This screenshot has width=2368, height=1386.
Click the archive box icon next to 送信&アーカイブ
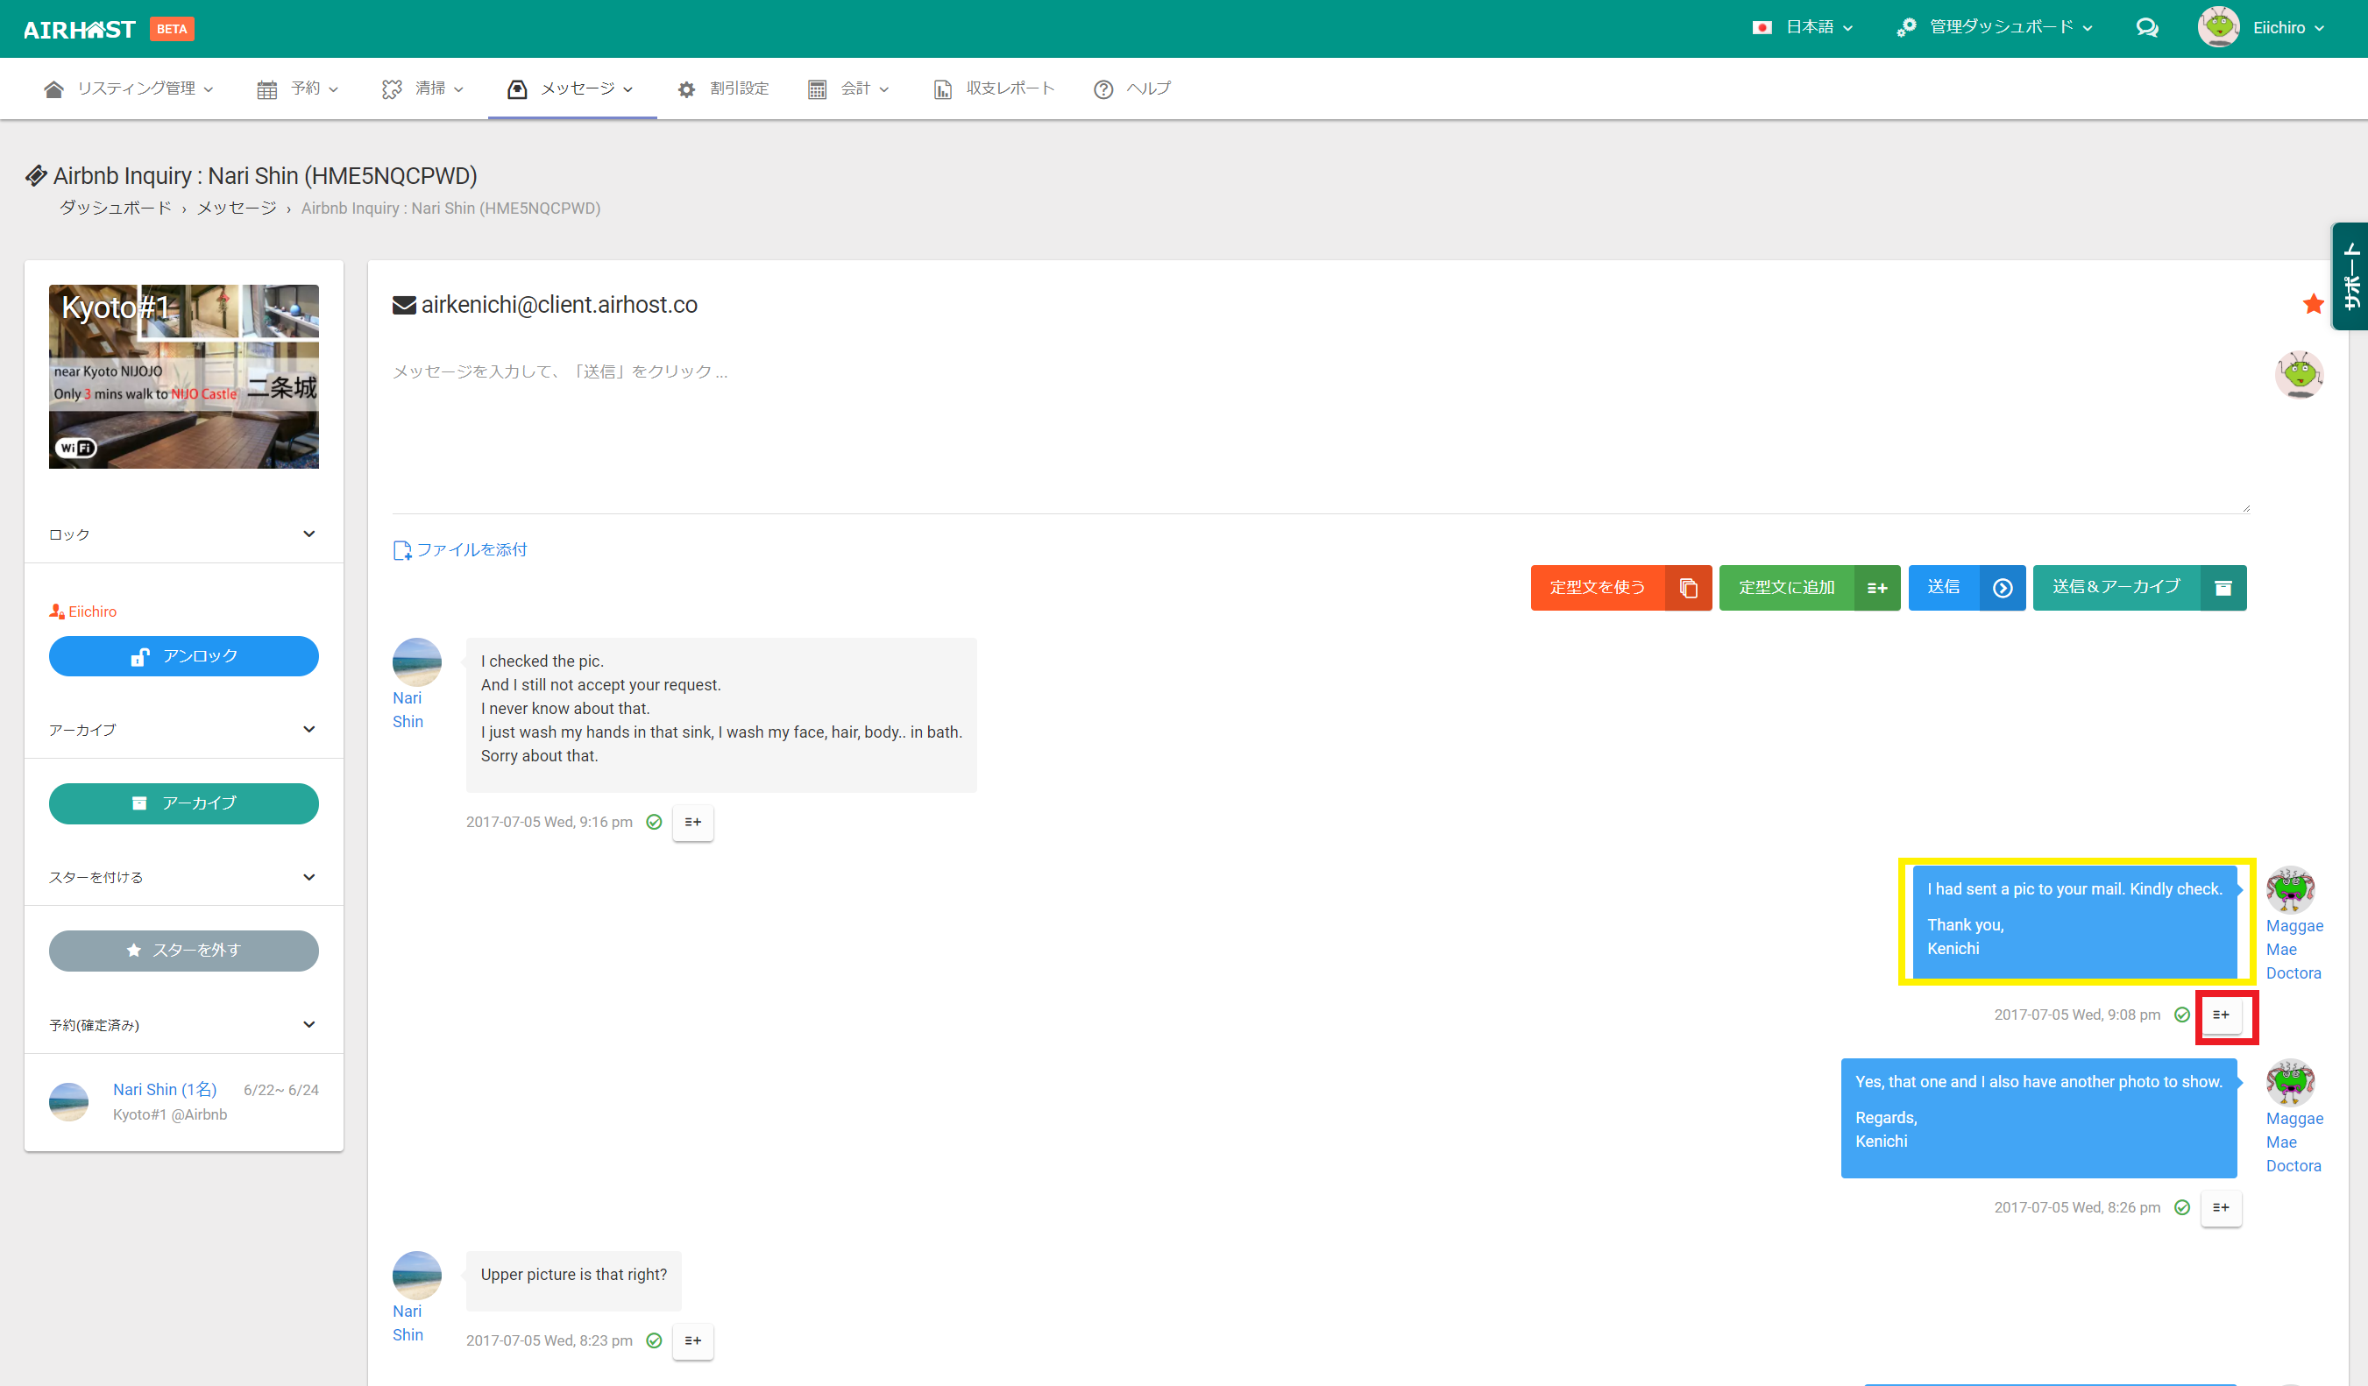[x=2223, y=588]
